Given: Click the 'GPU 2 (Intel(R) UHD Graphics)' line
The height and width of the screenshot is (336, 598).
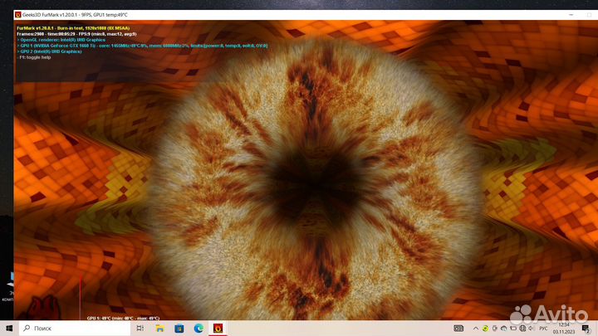Looking at the screenshot, I should click(x=49, y=51).
